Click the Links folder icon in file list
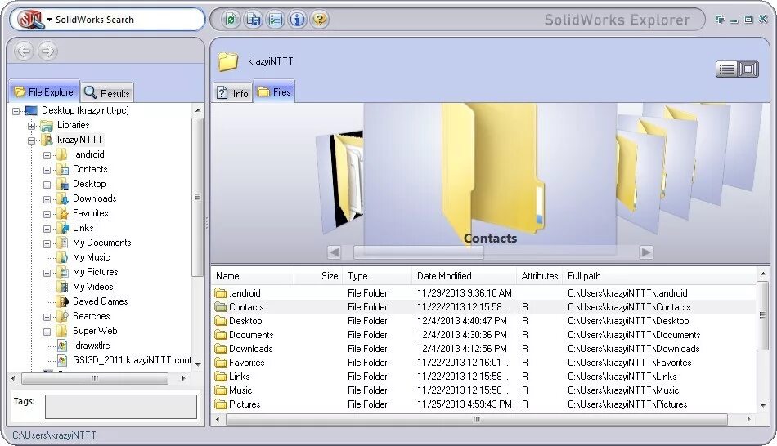This screenshot has height=446, width=777. click(221, 377)
